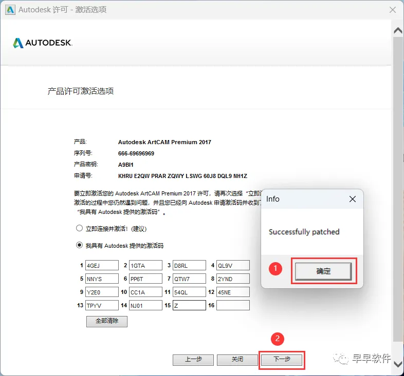The height and width of the screenshot is (376, 404).
Task: Click the 产品许可激活选项 heading
Action: coord(81,91)
